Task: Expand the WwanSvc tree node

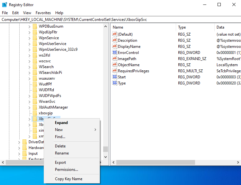Action: (x=29, y=102)
